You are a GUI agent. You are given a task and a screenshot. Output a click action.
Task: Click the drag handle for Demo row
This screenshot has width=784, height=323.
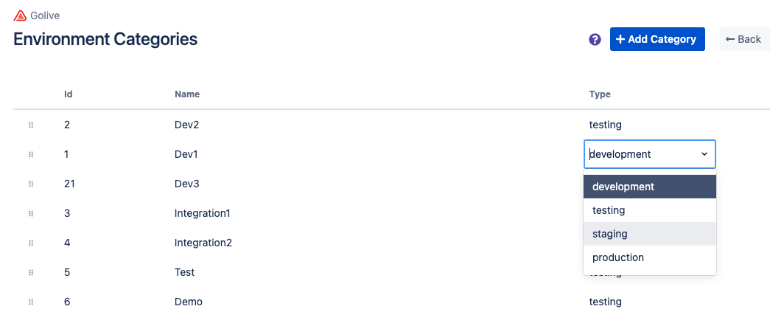[x=31, y=302]
